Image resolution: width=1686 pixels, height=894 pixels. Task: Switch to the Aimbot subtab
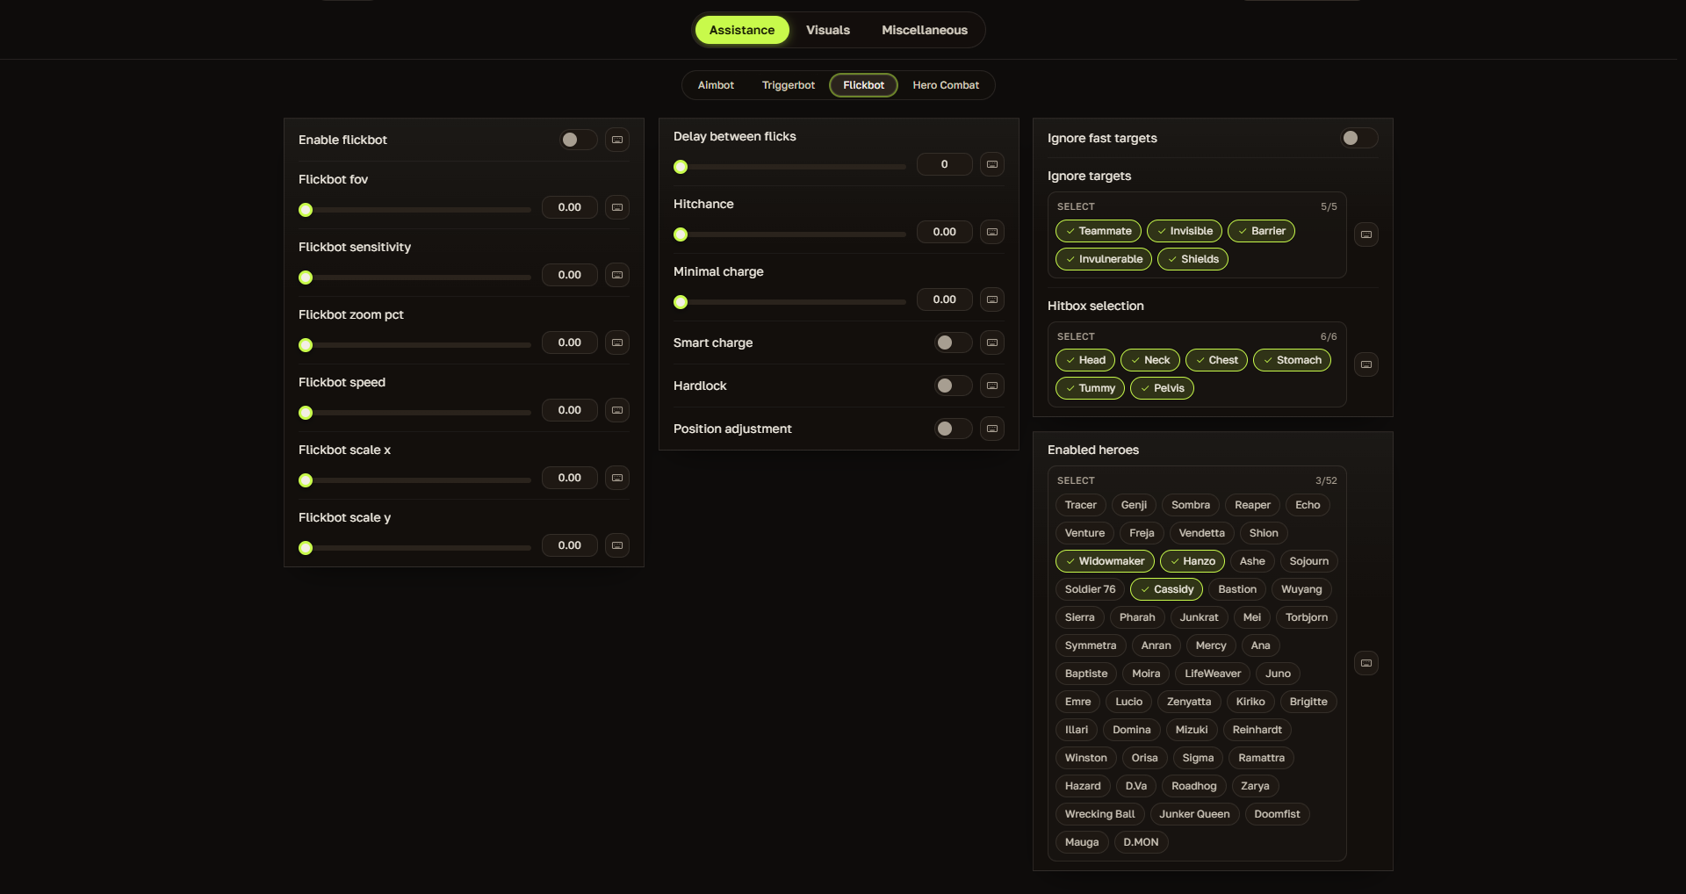pos(716,85)
